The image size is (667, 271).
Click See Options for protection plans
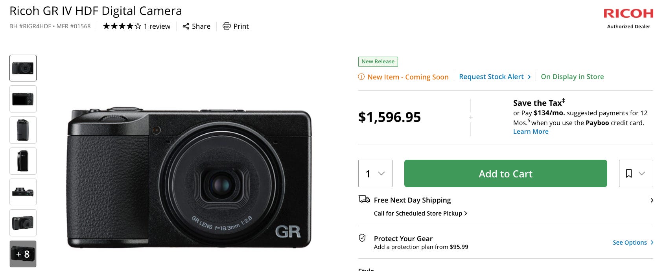[630, 242]
